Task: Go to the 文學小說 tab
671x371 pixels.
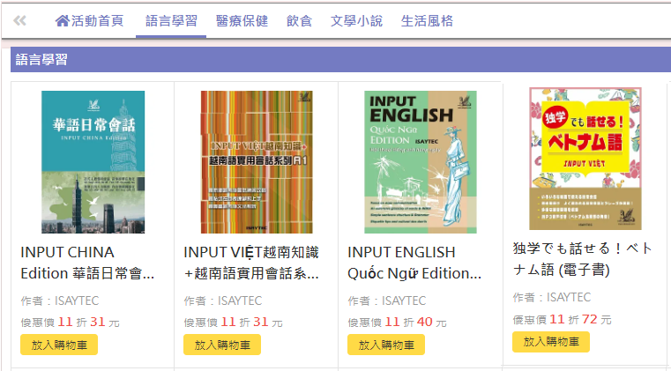Action: 356,20
